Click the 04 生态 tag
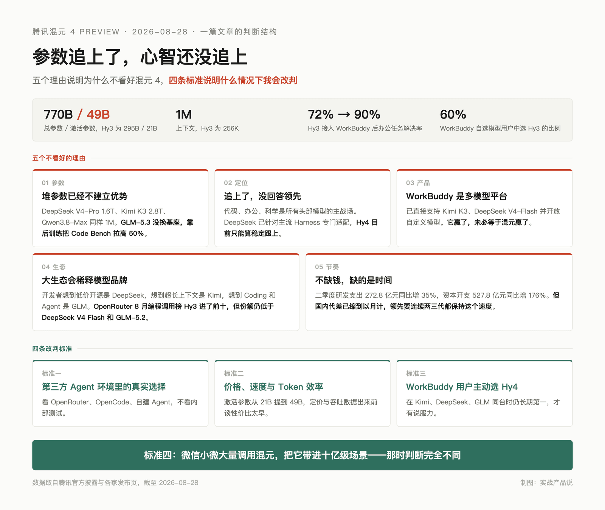The width and height of the screenshot is (605, 510). click(x=54, y=267)
